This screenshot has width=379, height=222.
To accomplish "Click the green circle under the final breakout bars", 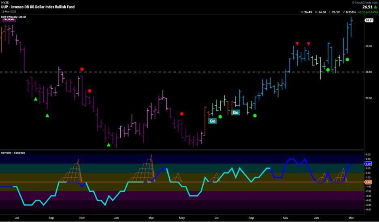I will [x=347, y=60].
